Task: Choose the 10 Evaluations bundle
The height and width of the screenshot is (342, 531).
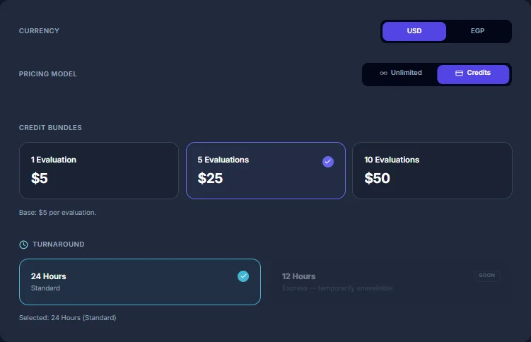Action: 432,170
